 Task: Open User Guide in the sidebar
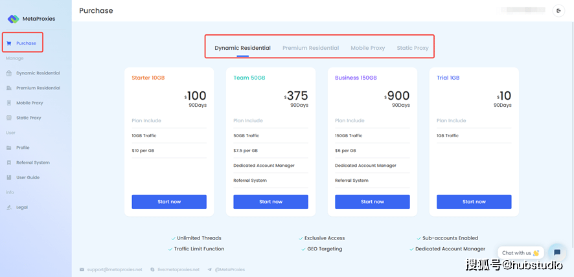(x=27, y=177)
